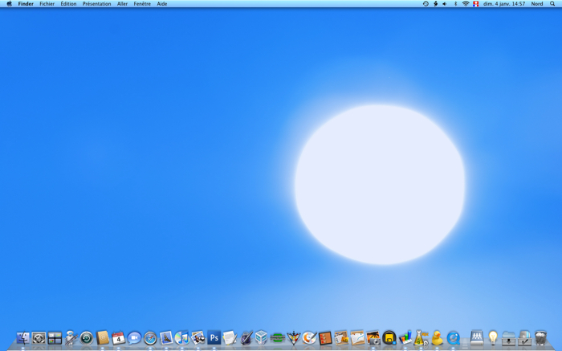This screenshot has width=562, height=351.
Task: Open the Fenêtre menu
Action: click(142, 3)
